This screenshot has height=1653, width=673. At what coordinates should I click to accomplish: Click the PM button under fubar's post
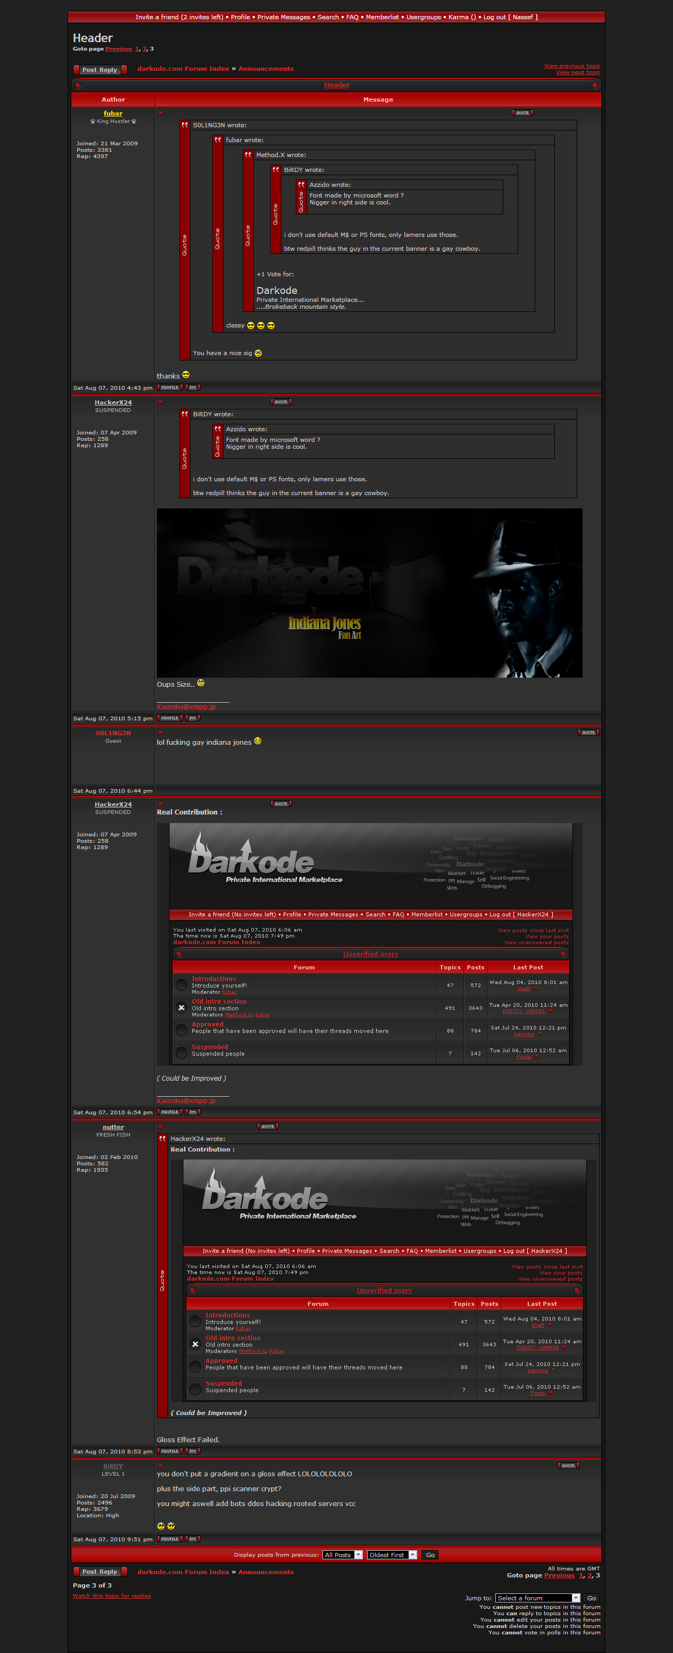[193, 388]
